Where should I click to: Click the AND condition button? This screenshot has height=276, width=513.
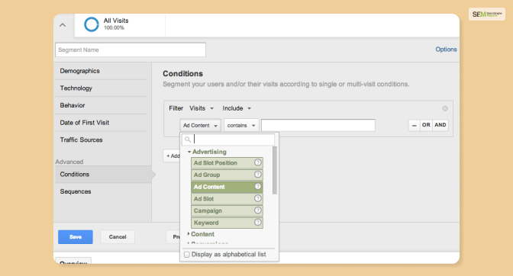click(x=440, y=125)
